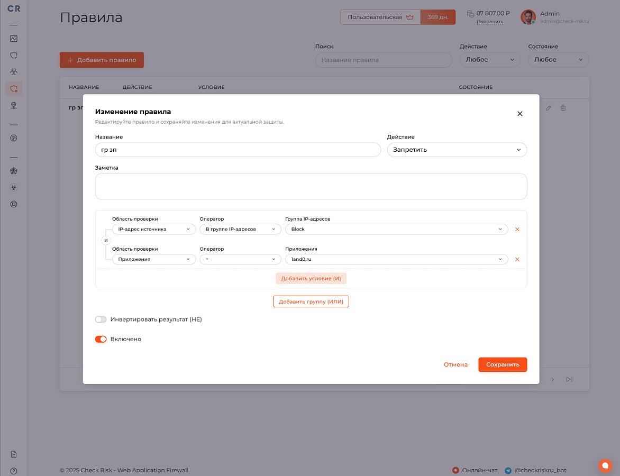Close the rule edit dialog with X
620x476 pixels.
pos(520,114)
